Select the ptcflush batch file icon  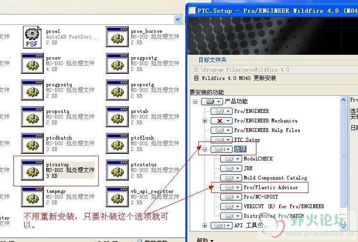pos(117,143)
